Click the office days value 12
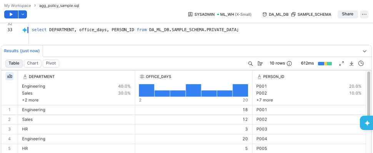 coord(194,120)
